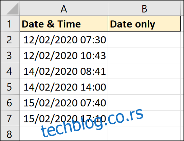Select column A header

point(64,8)
